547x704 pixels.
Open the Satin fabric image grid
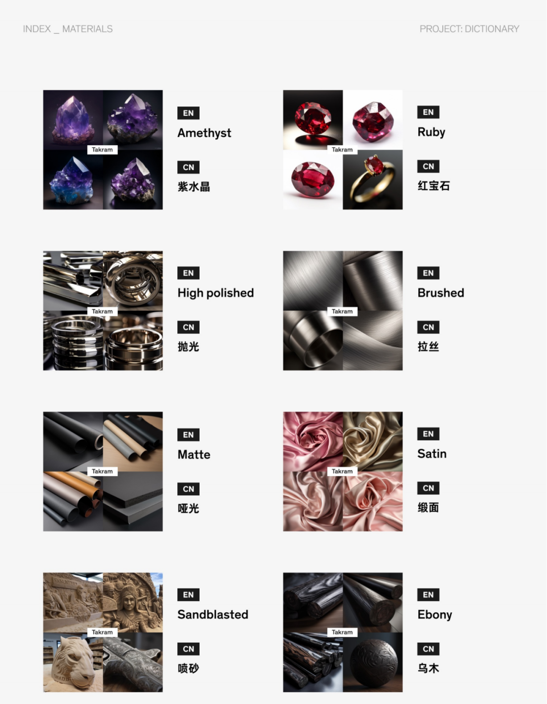pos(343,472)
